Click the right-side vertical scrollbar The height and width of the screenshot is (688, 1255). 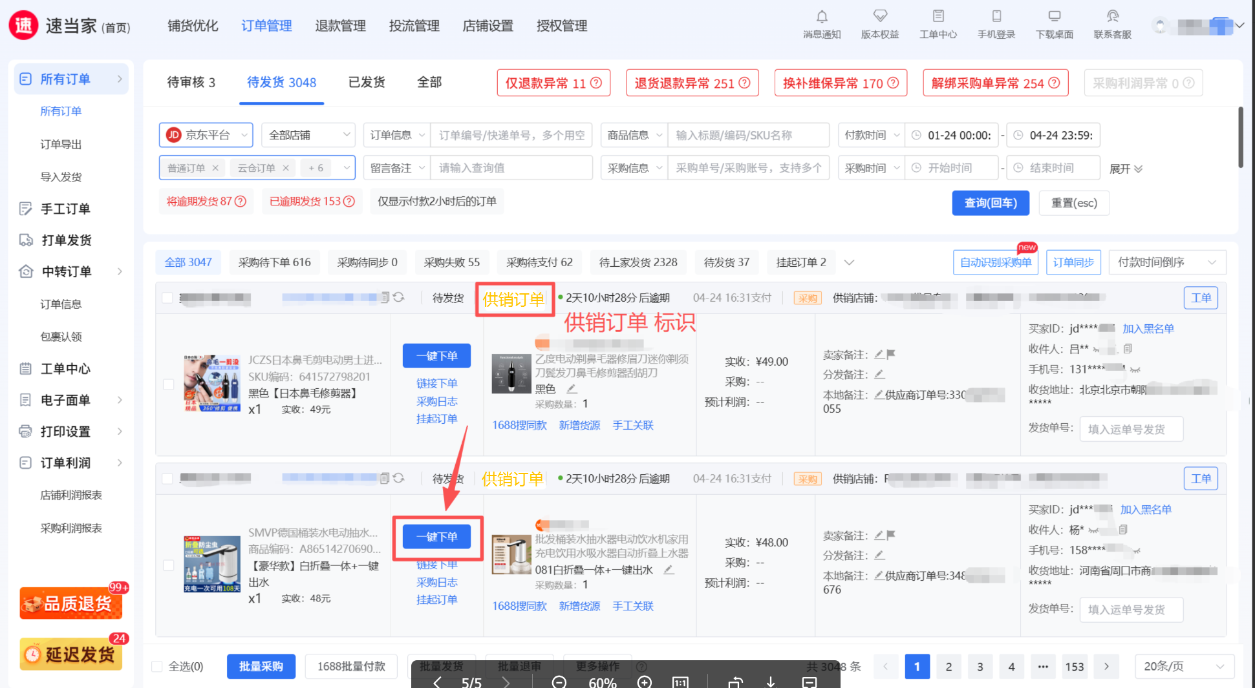click(1240, 137)
